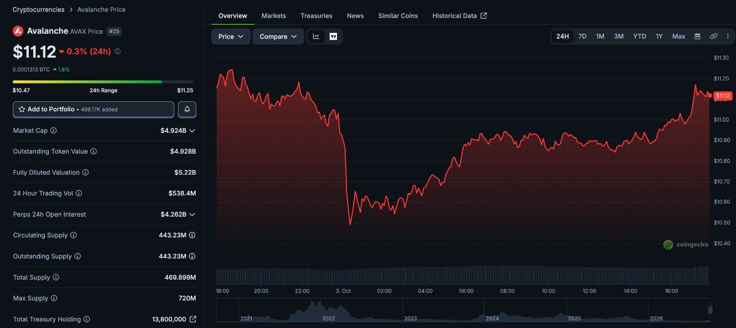
Task: Expand Perps 24h Open Interest chevron
Action: [x=192, y=214]
